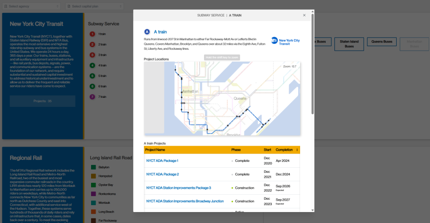Click the Zoom: 13.7 map label
This screenshot has width=430, height=223.
point(290,67)
